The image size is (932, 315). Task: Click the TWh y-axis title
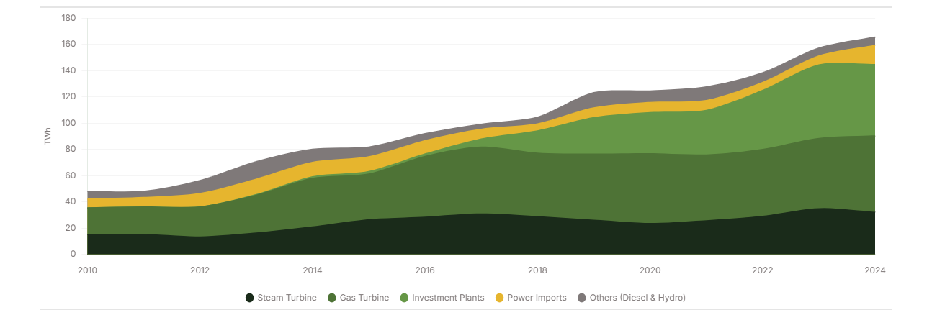(48, 136)
